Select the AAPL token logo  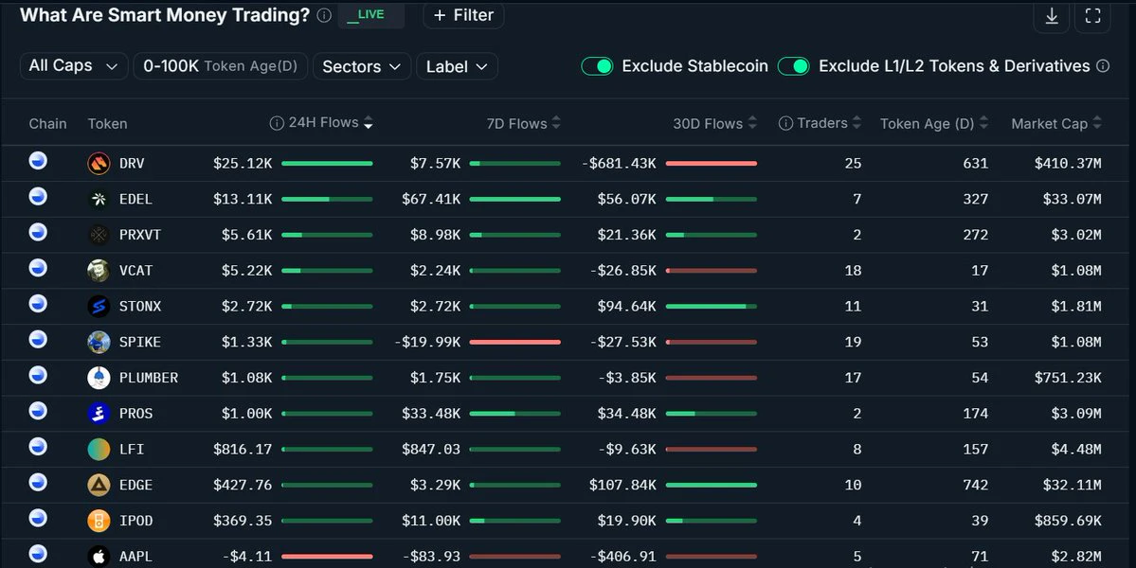(x=99, y=557)
